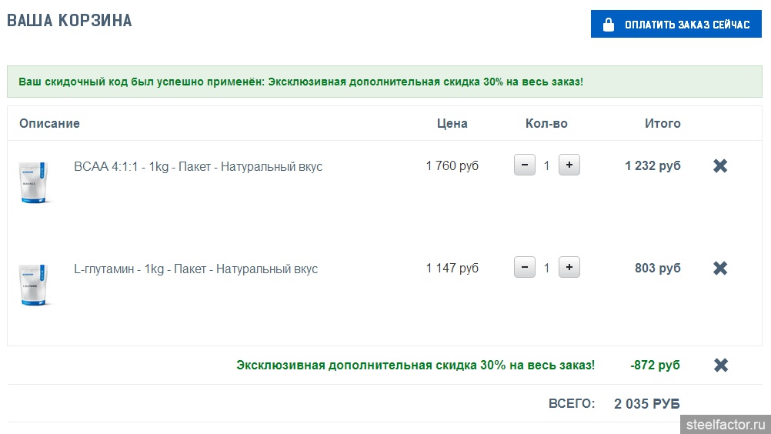Click the steelfactor.ru watermark
Viewport: 771px width, 434px height.
pos(726,424)
